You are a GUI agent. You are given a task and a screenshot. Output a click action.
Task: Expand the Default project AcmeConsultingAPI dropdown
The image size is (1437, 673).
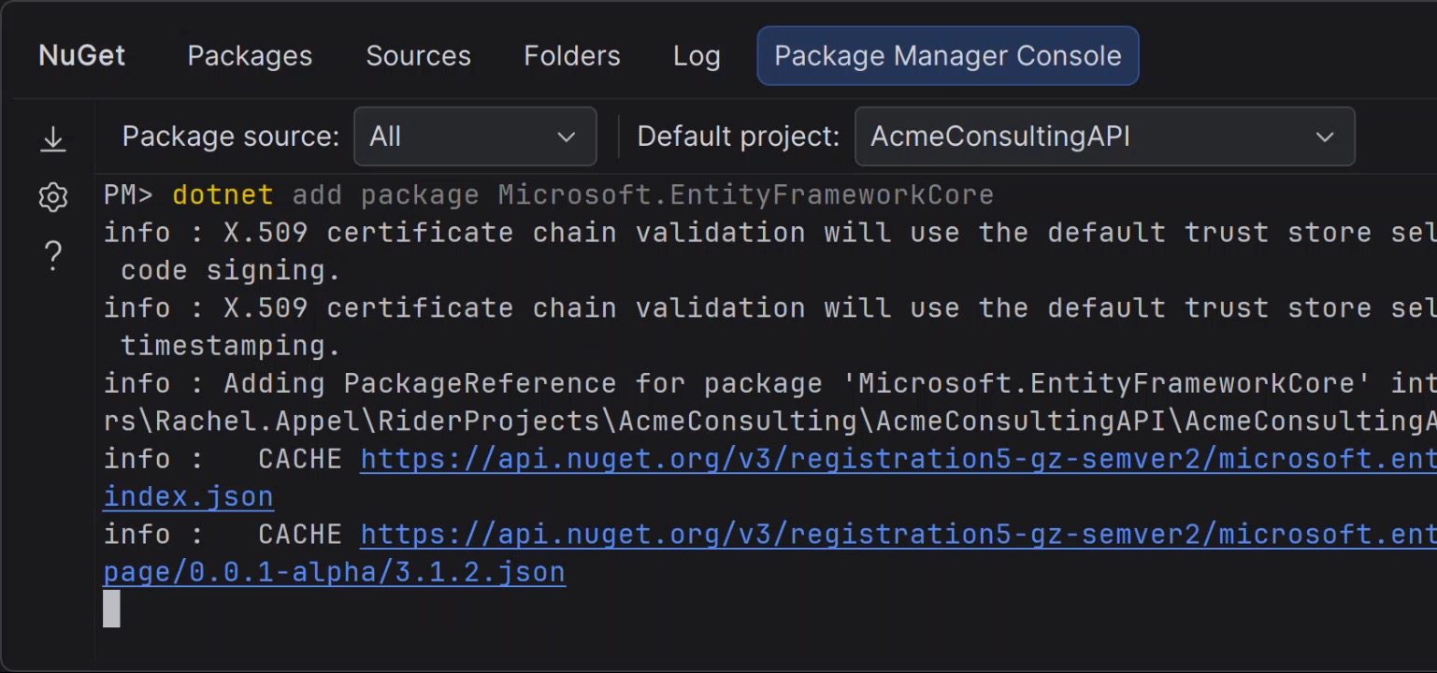1103,136
